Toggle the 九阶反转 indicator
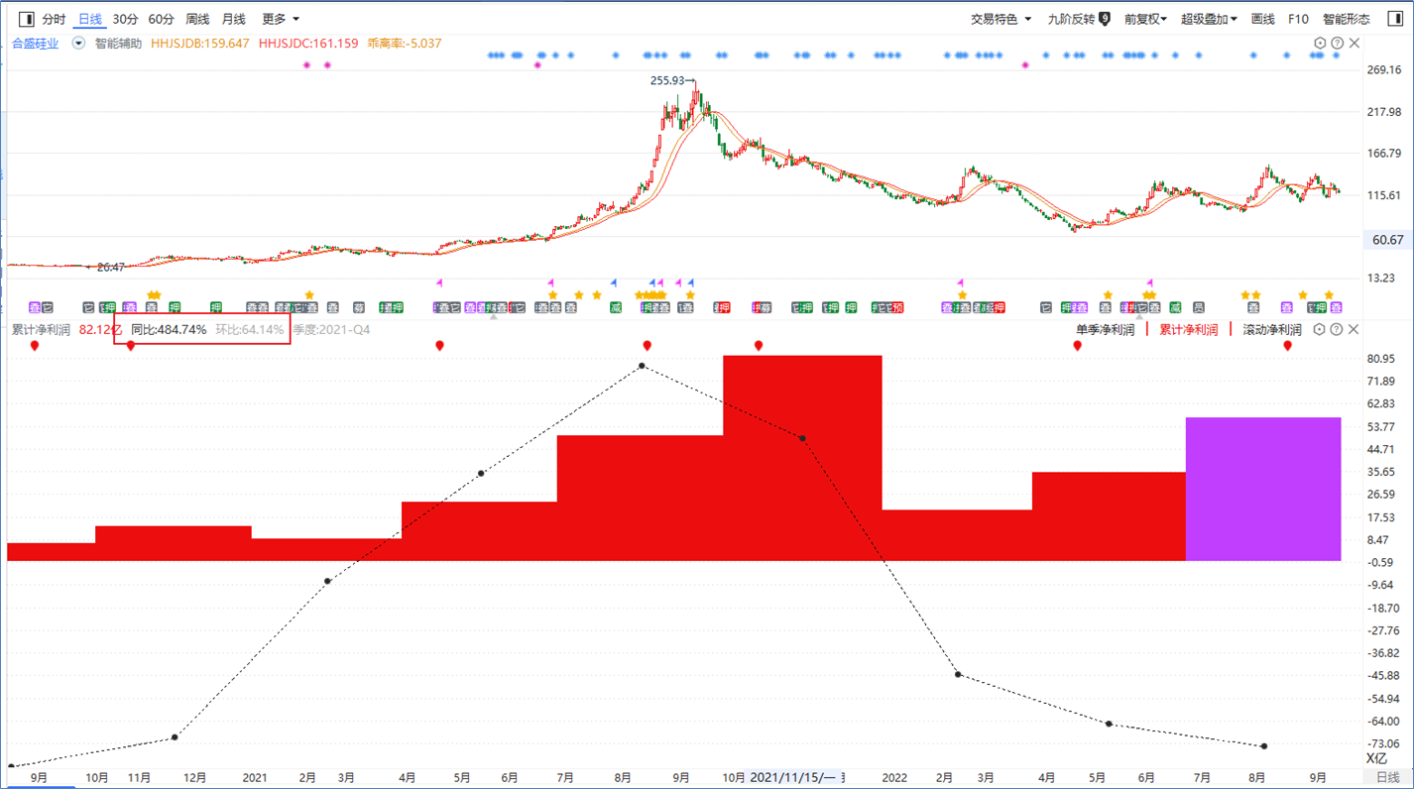This screenshot has width=1414, height=789. click(1072, 19)
